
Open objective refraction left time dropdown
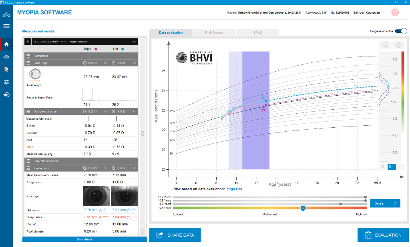tap(134, 112)
